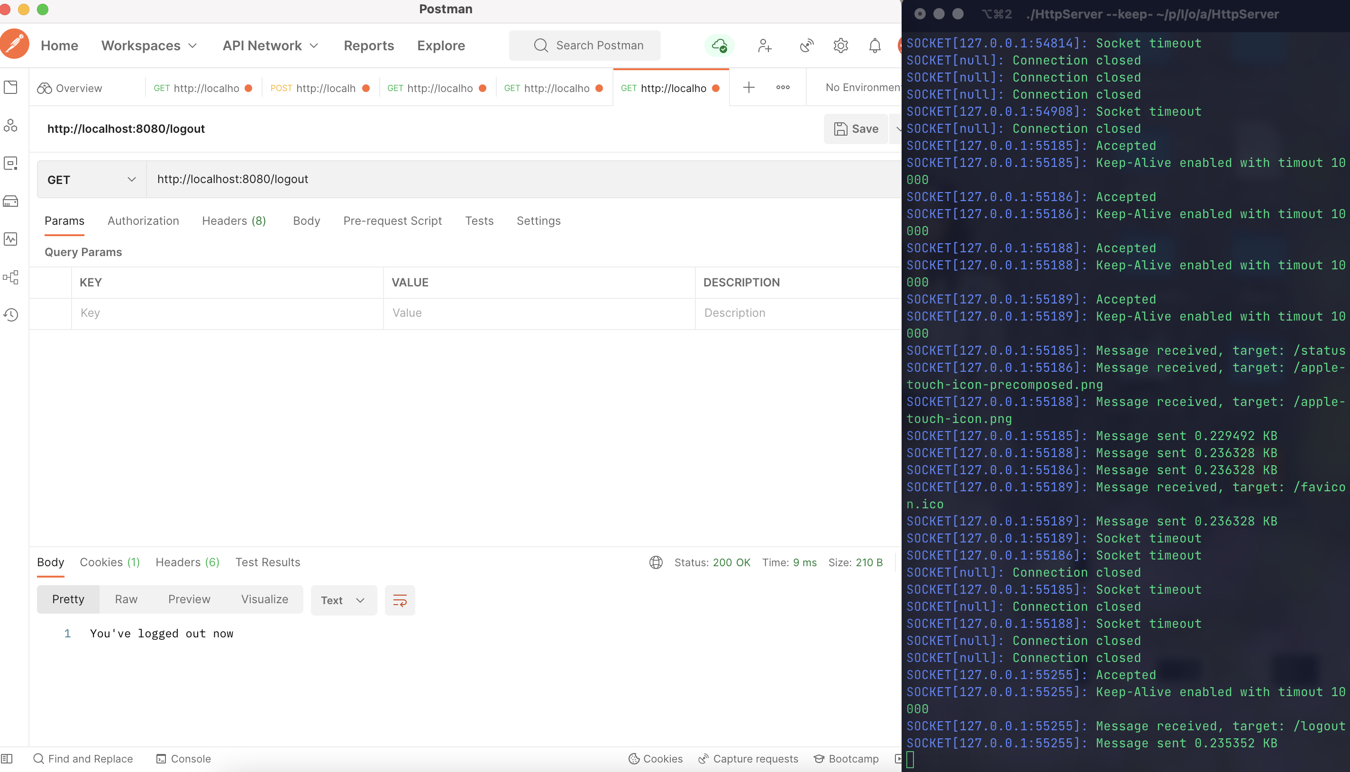The width and height of the screenshot is (1350, 772).
Task: Expand the GET method dropdown
Action: click(x=91, y=180)
